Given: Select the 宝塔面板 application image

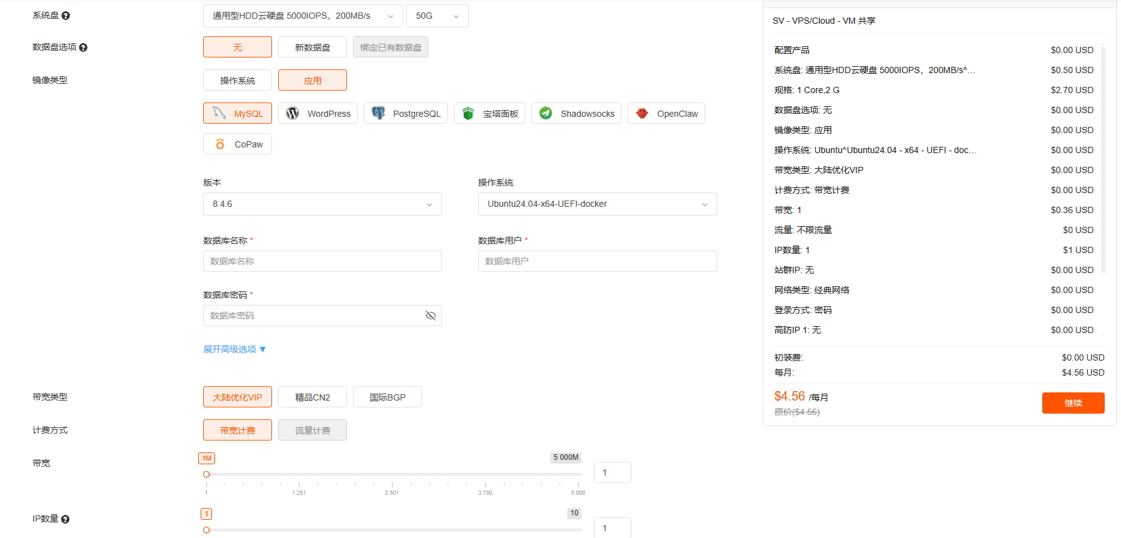Looking at the screenshot, I should (x=490, y=113).
